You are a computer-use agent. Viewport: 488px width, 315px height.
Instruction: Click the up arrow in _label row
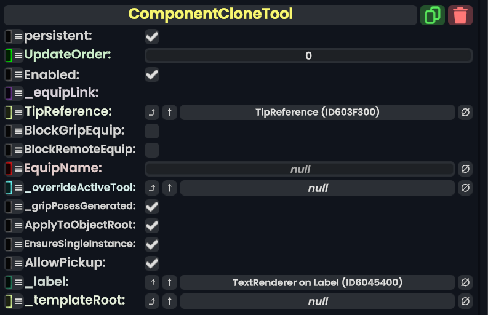pos(170,282)
